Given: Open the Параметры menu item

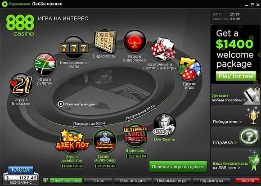Looking at the screenshot, I should tap(211, 181).
